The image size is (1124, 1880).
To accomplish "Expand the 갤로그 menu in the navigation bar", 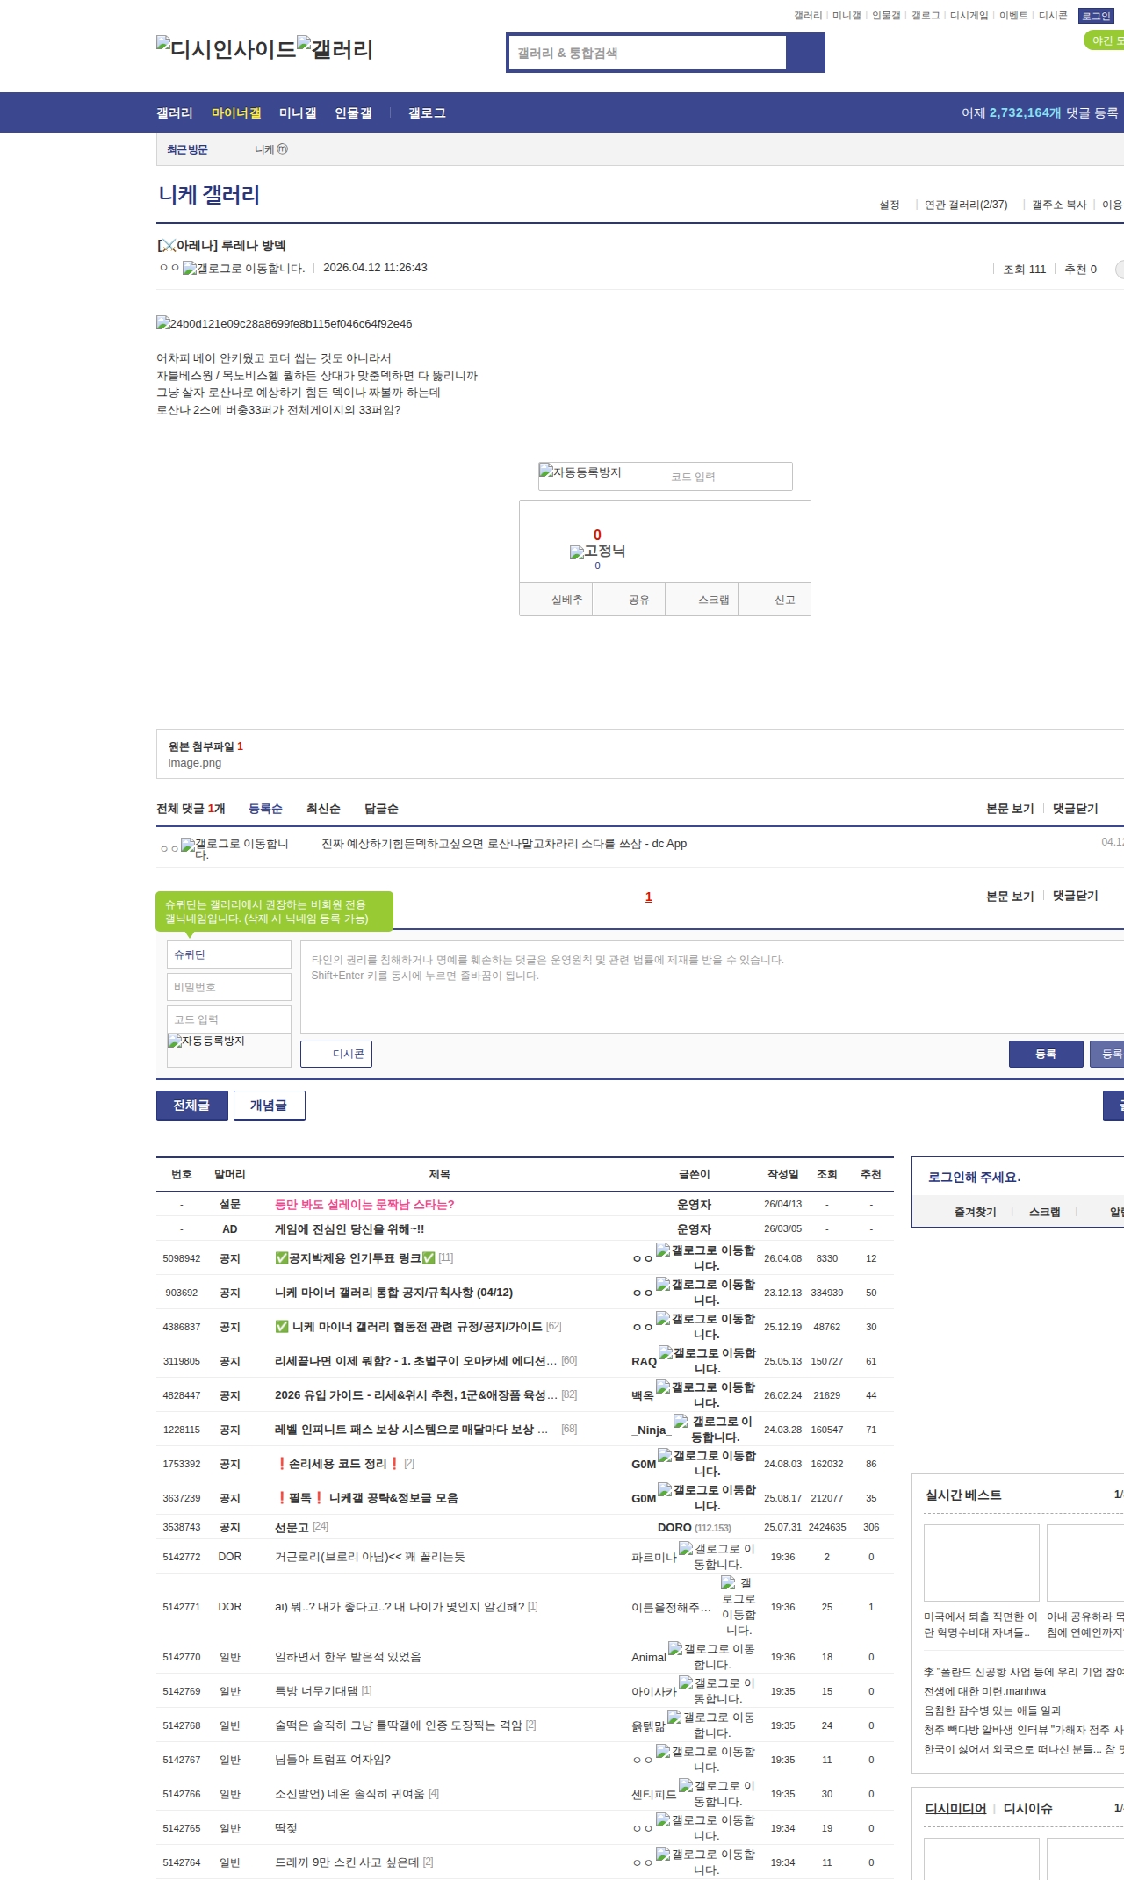I will (427, 113).
